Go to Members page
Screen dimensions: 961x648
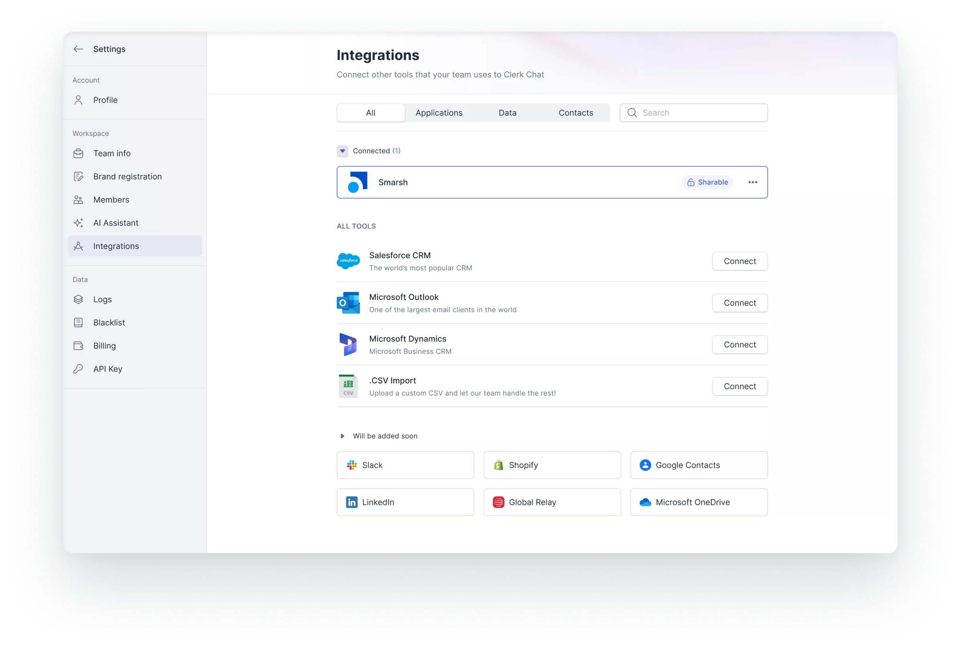click(x=135, y=200)
